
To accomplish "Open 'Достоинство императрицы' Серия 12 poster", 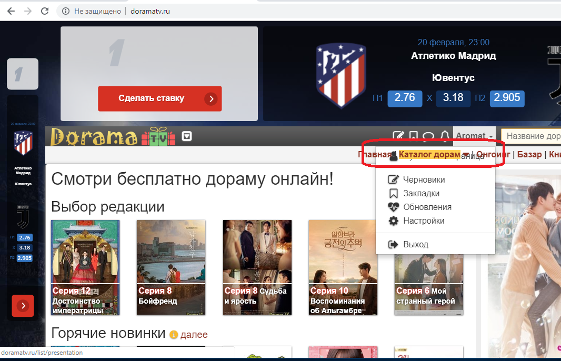I will tap(85, 267).
